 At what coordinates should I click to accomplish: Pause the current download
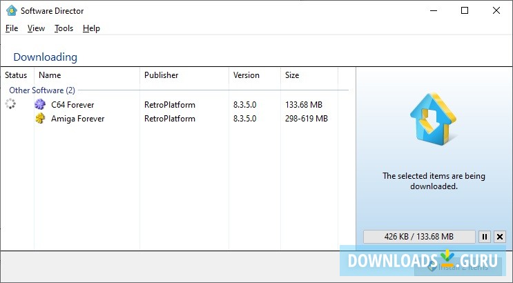pos(485,237)
